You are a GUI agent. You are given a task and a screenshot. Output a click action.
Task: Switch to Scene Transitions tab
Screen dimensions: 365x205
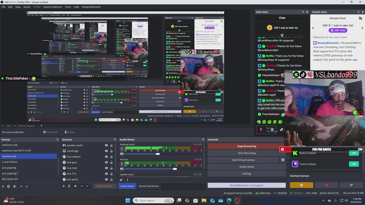pyautogui.click(x=149, y=186)
